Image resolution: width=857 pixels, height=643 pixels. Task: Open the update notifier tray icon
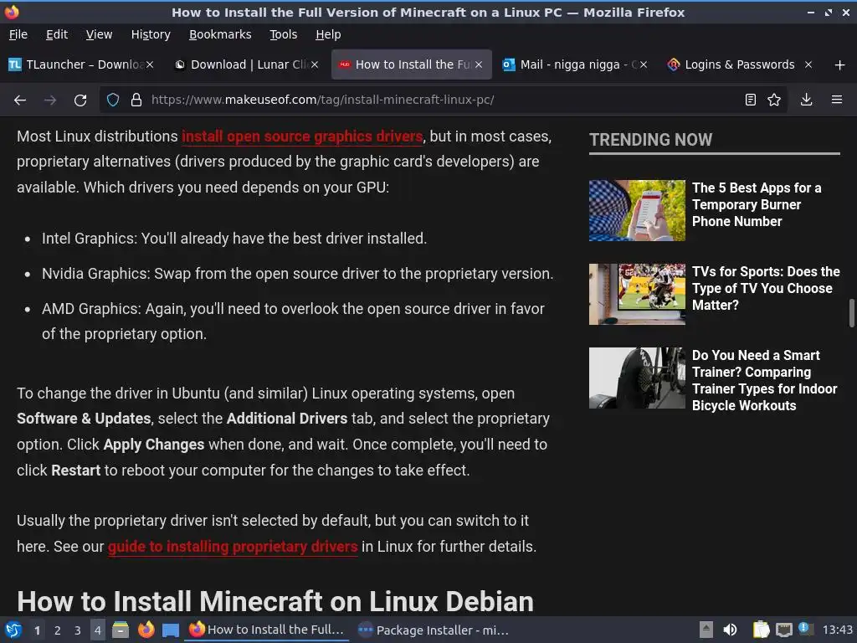click(x=805, y=629)
